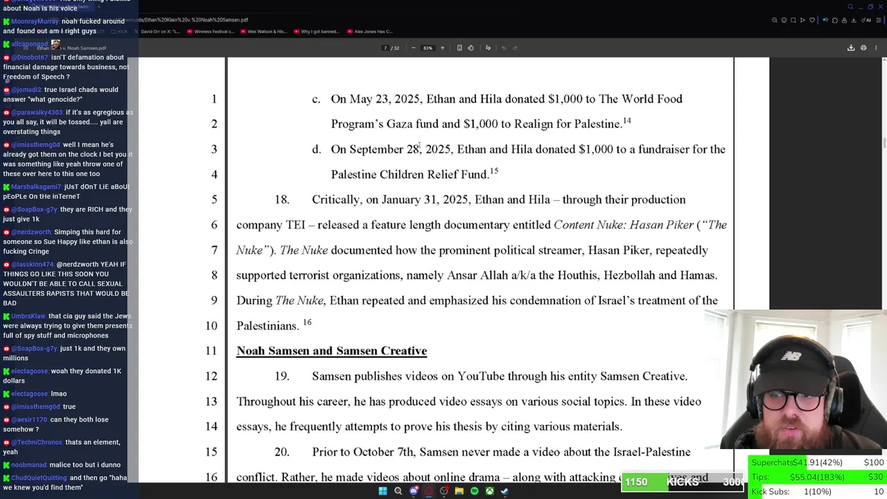Open the 'Wes Watson & His...' bookmark
Viewport: 887px width, 499px height.
pos(264,31)
